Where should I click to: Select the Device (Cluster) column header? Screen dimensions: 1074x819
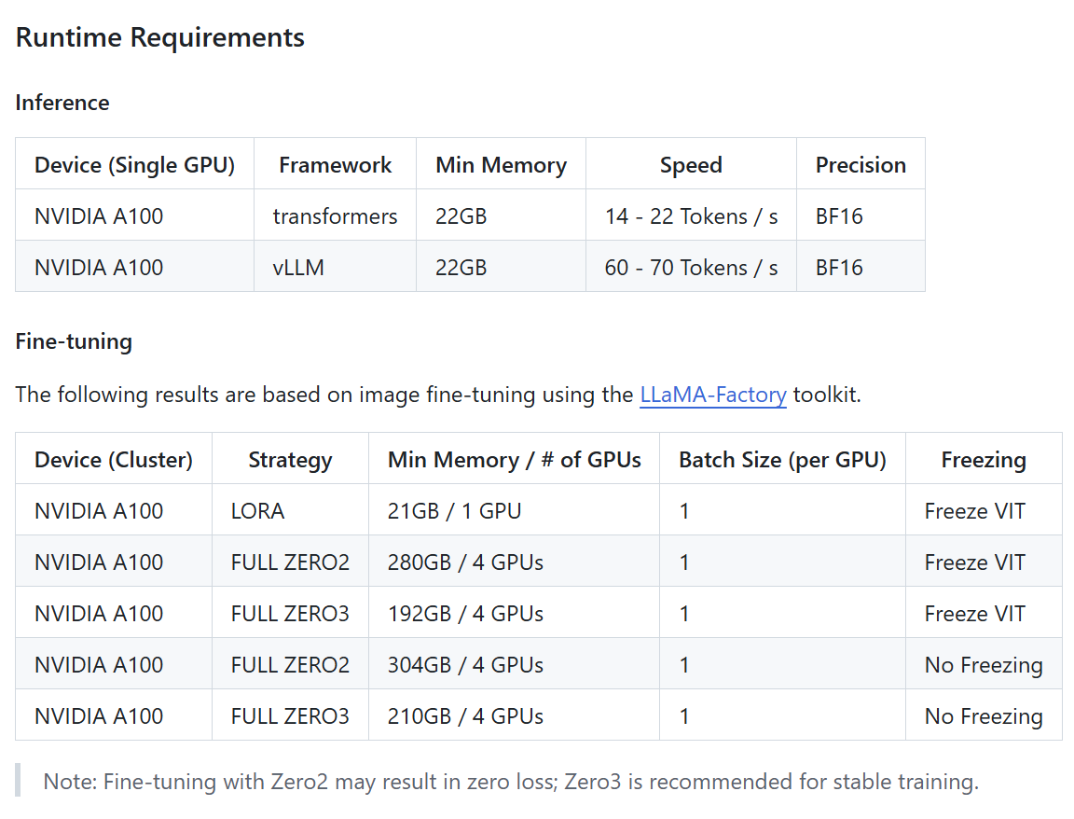point(114,459)
